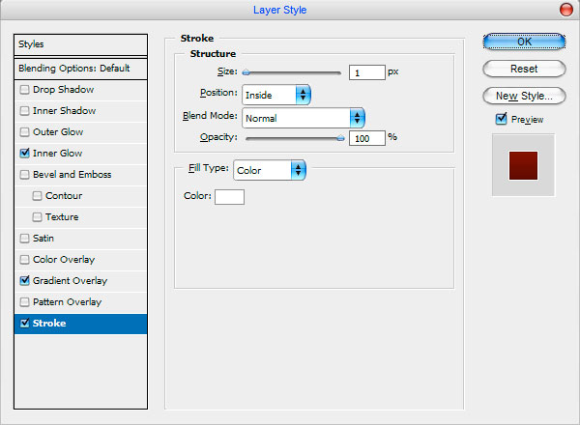
Task: Open the Texture settings label
Action: pyautogui.click(x=62, y=217)
